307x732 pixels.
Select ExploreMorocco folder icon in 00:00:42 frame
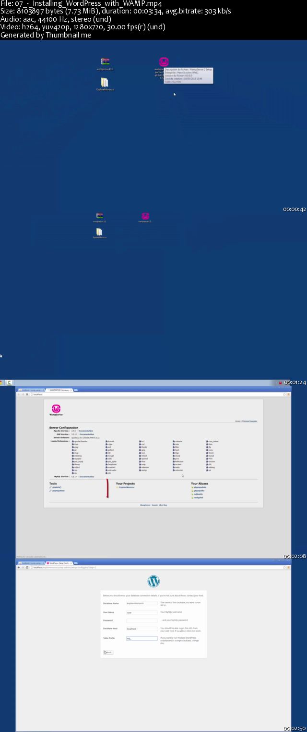coord(105,83)
